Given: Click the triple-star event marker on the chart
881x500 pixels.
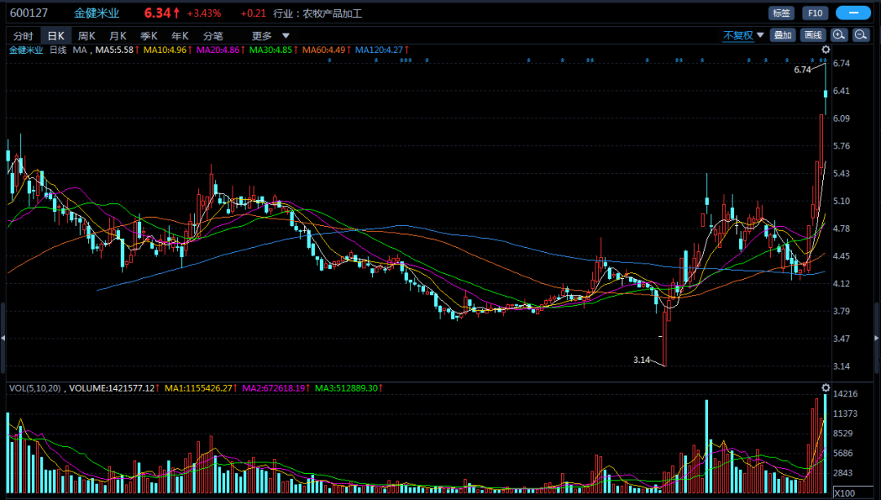Looking at the screenshot, I should coord(405,60).
